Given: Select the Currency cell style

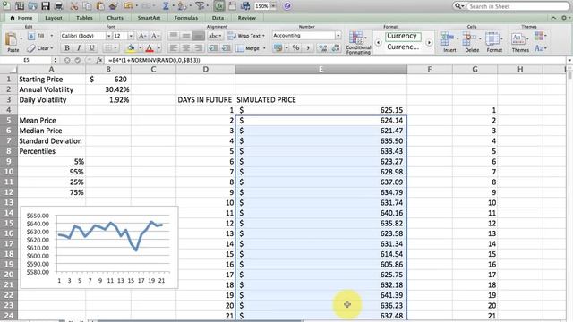Looking at the screenshot, I should click(403, 36).
